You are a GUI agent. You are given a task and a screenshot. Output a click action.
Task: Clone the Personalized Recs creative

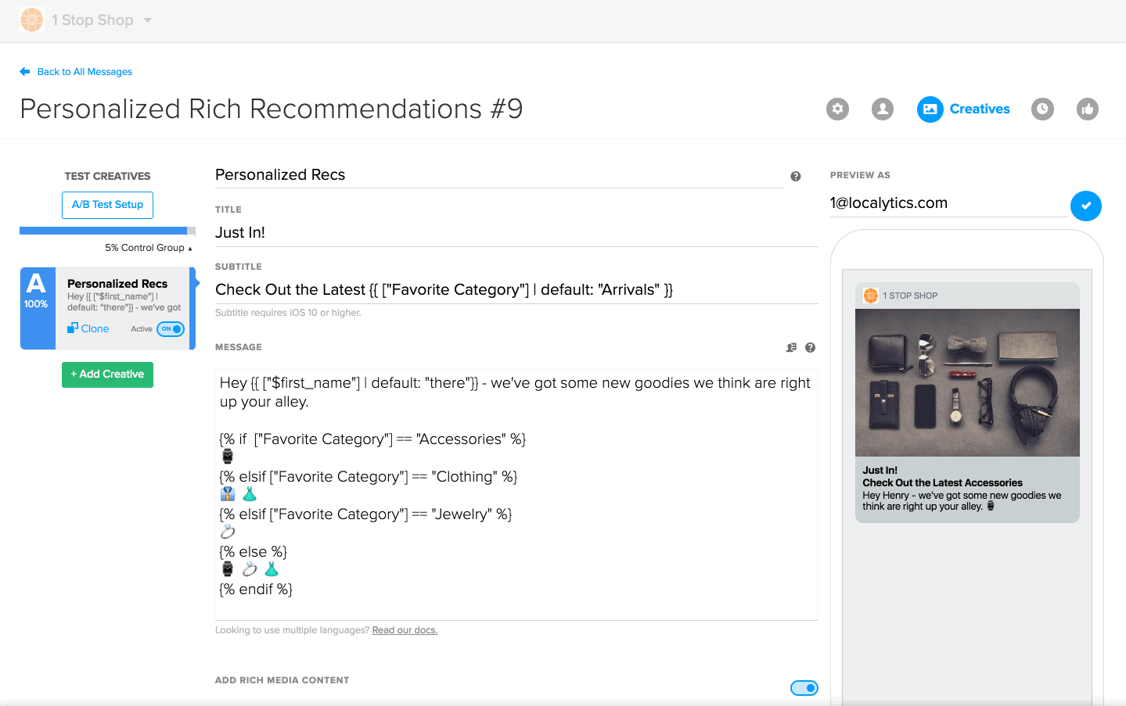click(88, 329)
